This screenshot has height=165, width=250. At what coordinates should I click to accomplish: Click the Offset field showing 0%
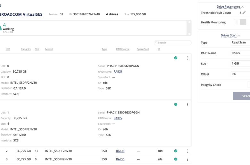point(240,74)
